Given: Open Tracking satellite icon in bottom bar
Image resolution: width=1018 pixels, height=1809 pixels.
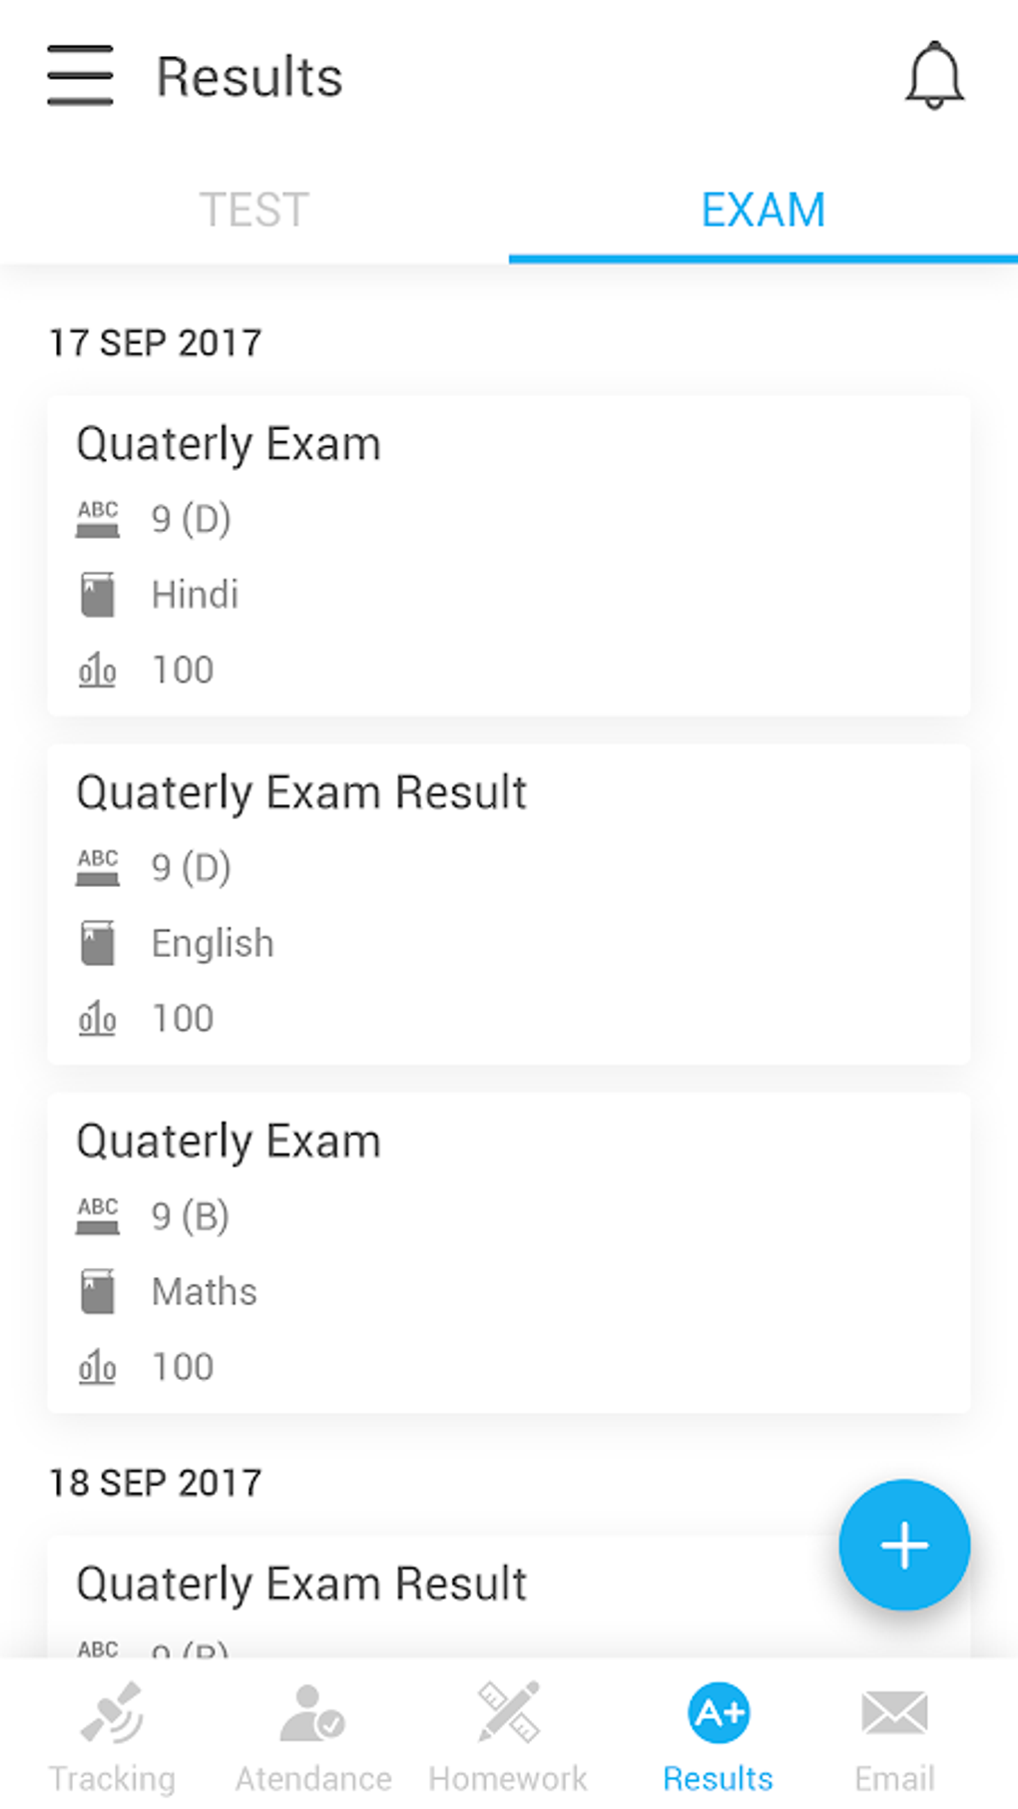Looking at the screenshot, I should (112, 1712).
